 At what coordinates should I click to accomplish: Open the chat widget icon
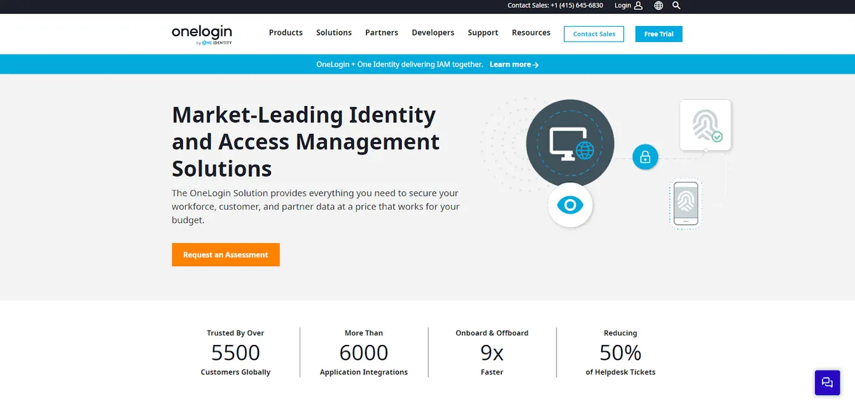click(827, 382)
